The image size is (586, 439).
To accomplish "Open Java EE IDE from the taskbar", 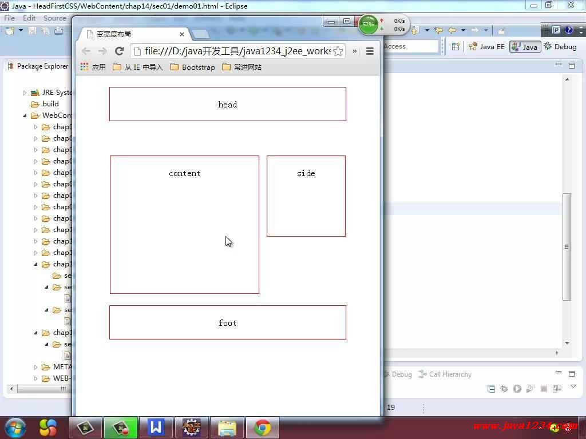I will click(191, 428).
